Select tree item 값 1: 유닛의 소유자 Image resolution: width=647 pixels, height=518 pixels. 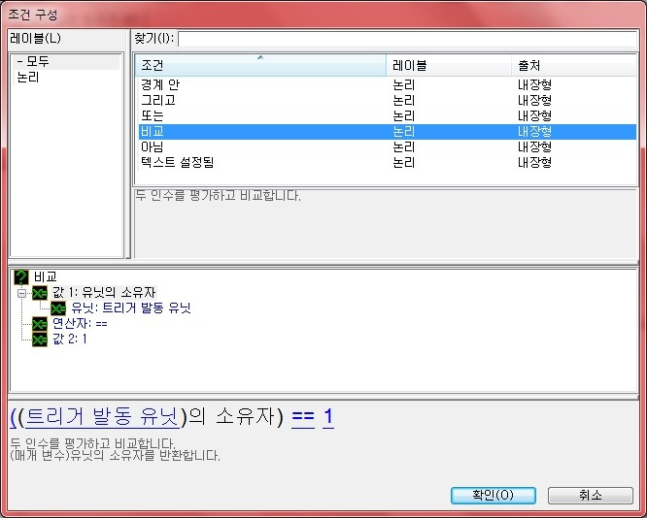tap(104, 293)
